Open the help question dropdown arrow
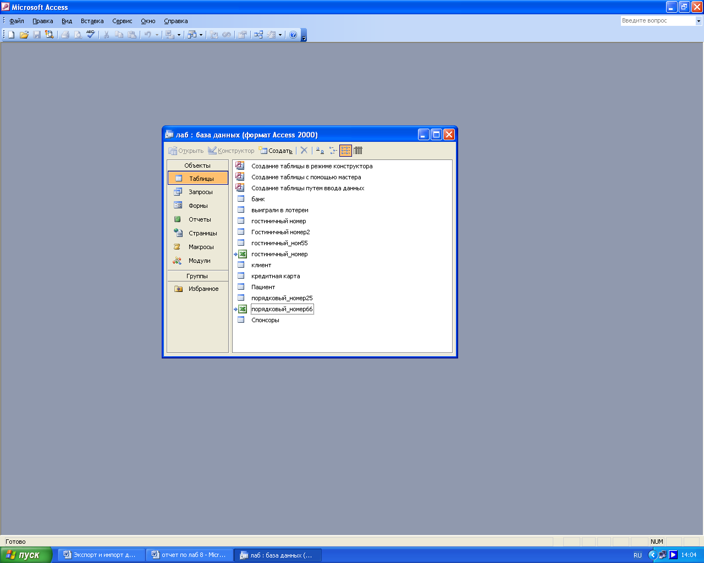Image resolution: width=704 pixels, height=563 pixels. pyautogui.click(x=699, y=21)
